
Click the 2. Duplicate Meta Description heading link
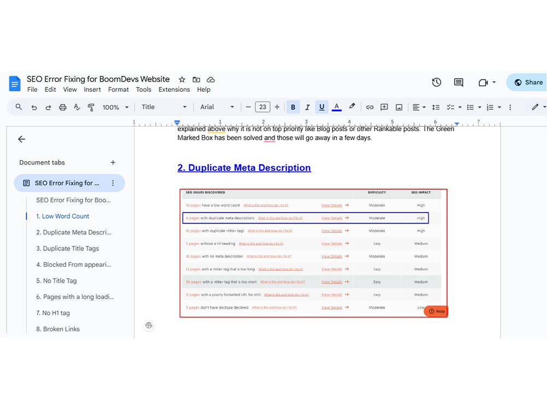click(x=244, y=168)
